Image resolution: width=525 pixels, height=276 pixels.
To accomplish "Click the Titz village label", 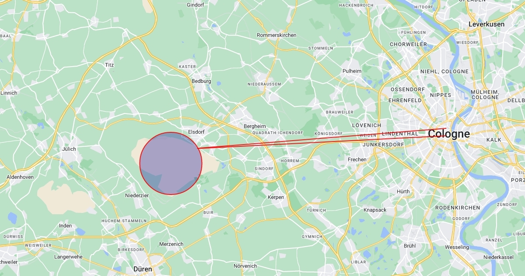I will point(109,65).
